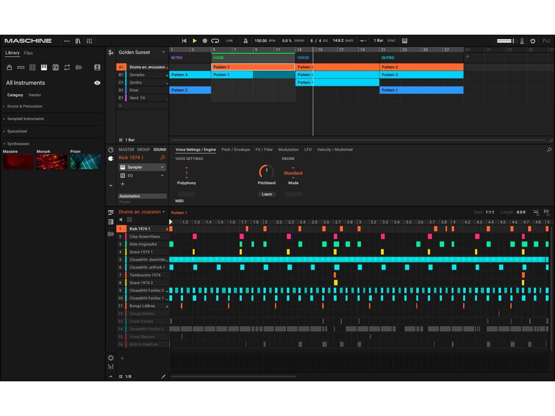Screen dimensions: 555x416
Task: Click the restart playback button
Action: point(184,41)
